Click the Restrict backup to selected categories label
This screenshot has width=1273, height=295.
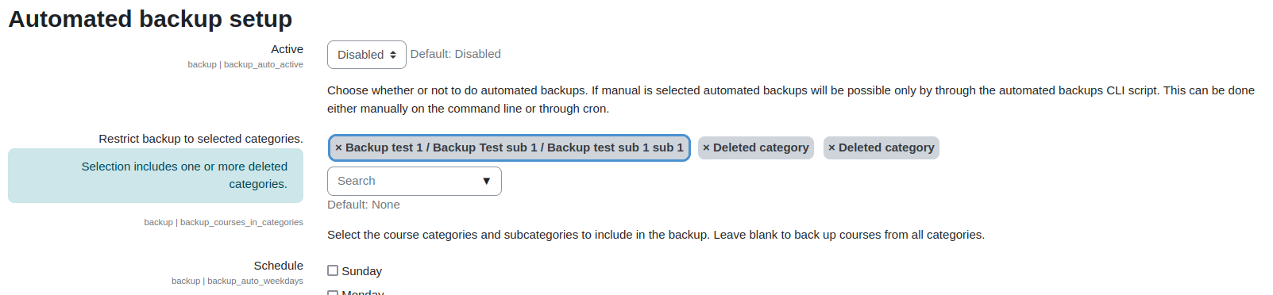click(x=201, y=139)
